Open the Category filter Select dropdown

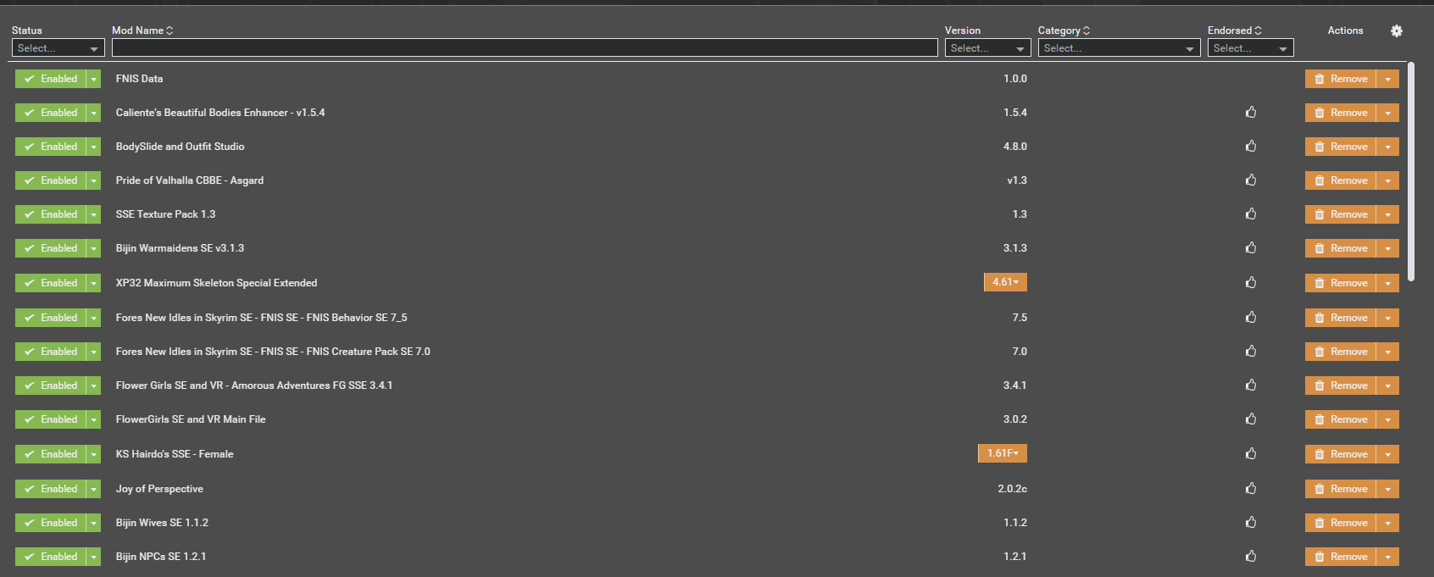(1119, 48)
